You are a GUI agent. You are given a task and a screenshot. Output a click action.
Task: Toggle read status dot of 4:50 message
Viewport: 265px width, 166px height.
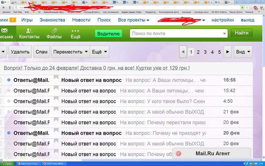coord(9,101)
